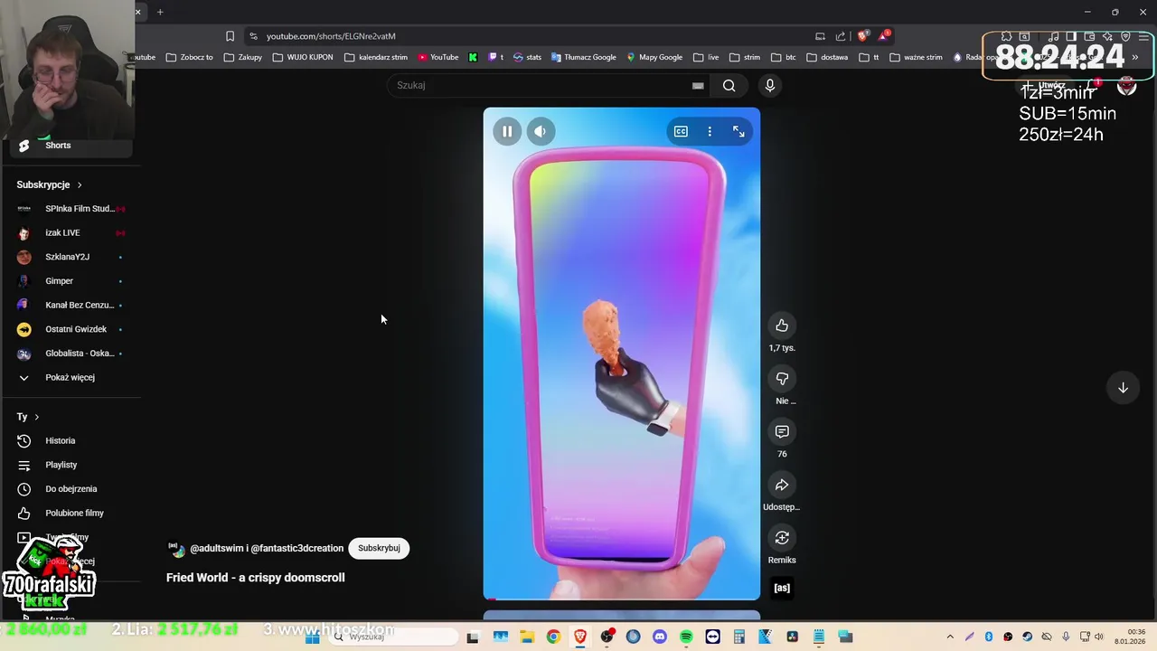1157x651 pixels.
Task: Open the Zakupy bookmarks folder
Action: (x=243, y=57)
